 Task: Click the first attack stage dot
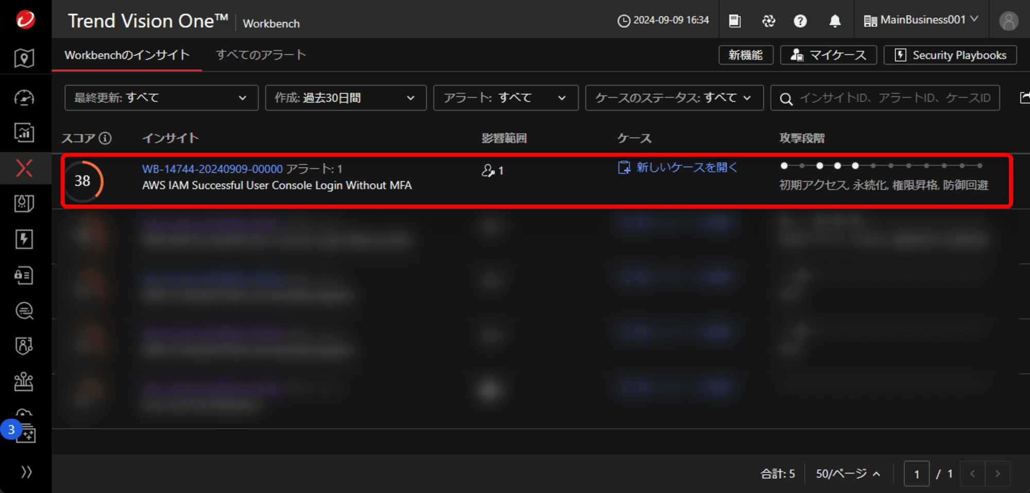pyautogui.click(x=784, y=166)
